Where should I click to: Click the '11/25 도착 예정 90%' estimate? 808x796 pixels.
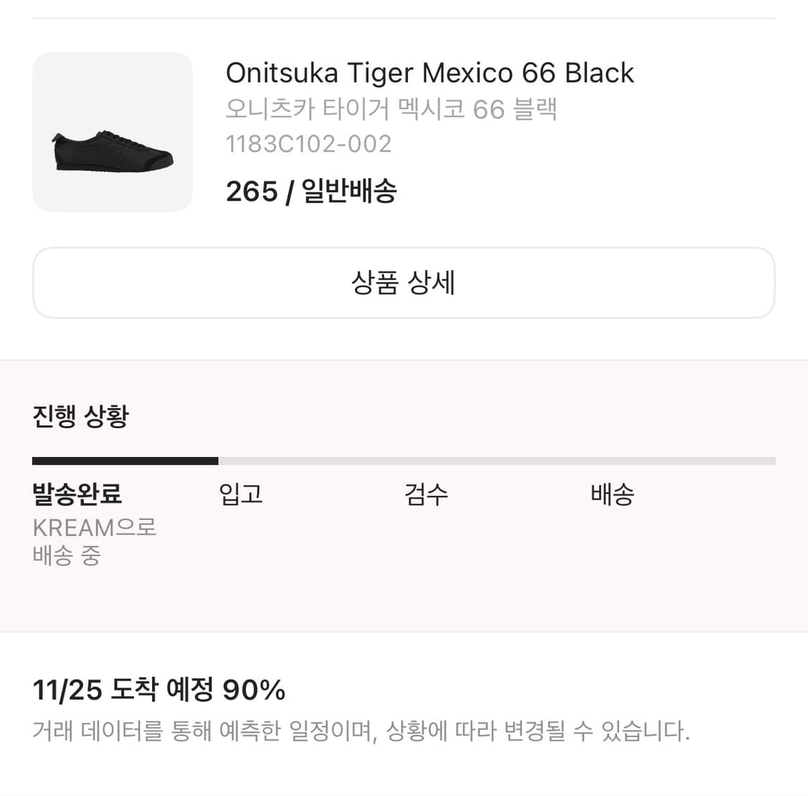[x=158, y=690]
